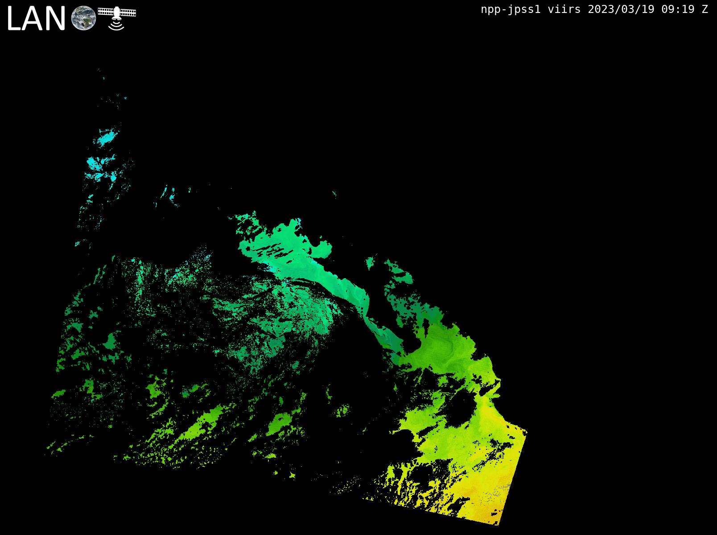Click the 'npp-jpss1 viirs 2023/03/19 09:19 Z' label
This screenshot has height=535, width=717.
click(594, 9)
